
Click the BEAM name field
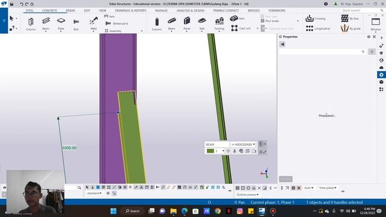pyautogui.click(x=217, y=145)
